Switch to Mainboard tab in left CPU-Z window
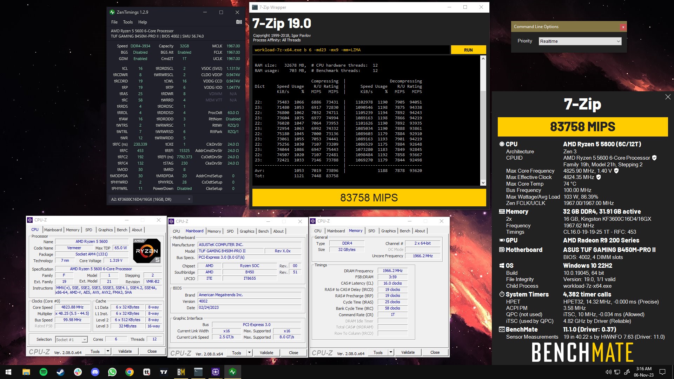This screenshot has height=379, width=674. (53, 230)
